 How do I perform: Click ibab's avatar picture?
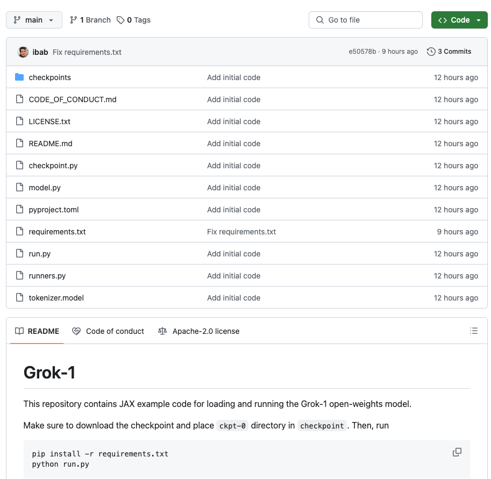pos(23,52)
